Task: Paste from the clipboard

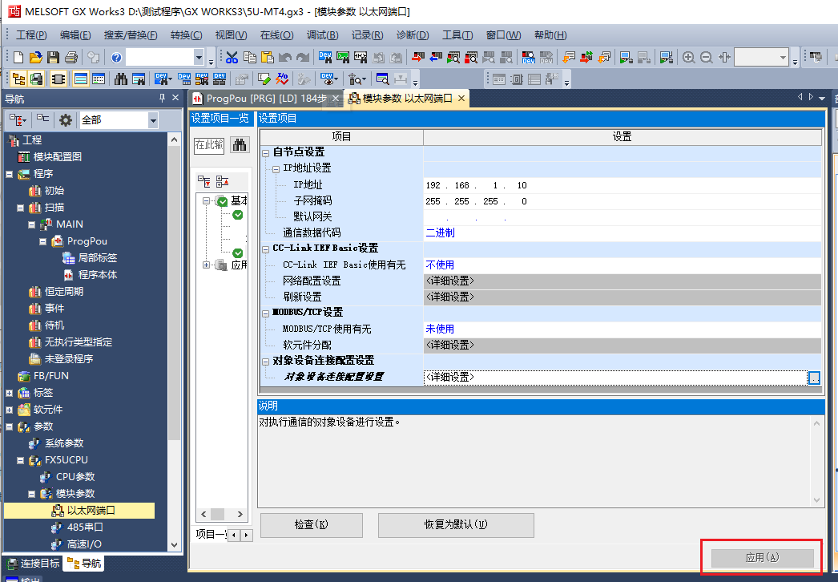Action: coord(266,57)
